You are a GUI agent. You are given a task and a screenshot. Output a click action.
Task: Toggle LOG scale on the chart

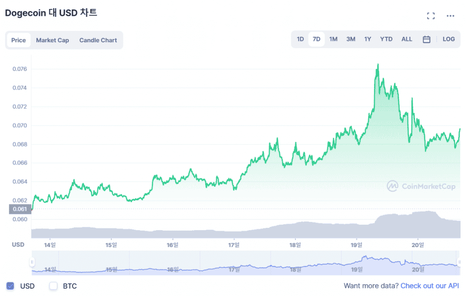click(448, 39)
